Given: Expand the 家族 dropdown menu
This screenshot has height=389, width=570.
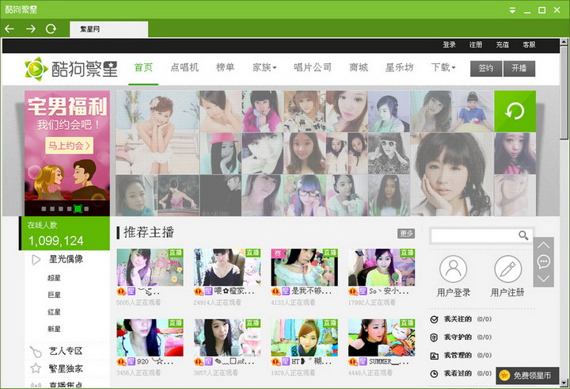Looking at the screenshot, I should tap(264, 68).
